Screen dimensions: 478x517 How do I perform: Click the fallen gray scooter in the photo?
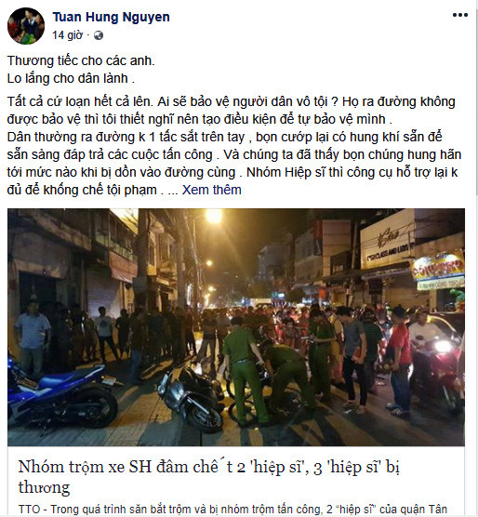coord(192,397)
